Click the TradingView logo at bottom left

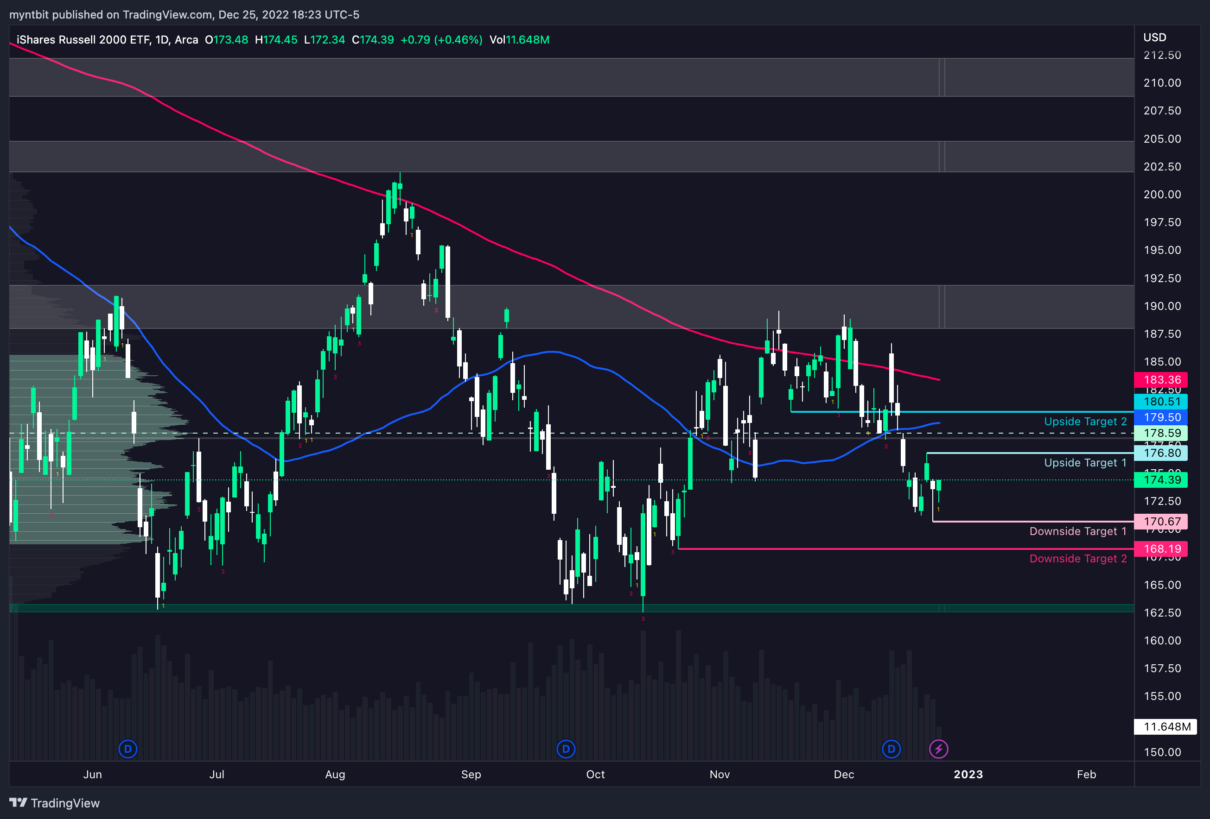55,803
